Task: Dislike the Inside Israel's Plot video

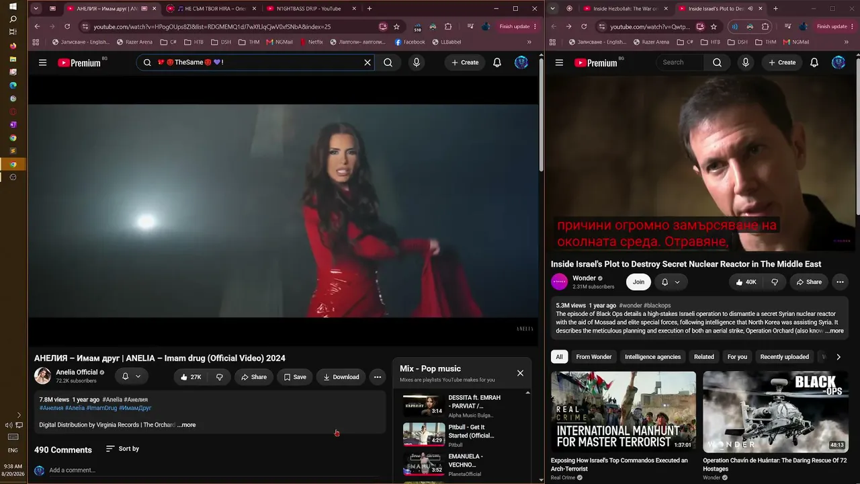Action: tap(775, 282)
